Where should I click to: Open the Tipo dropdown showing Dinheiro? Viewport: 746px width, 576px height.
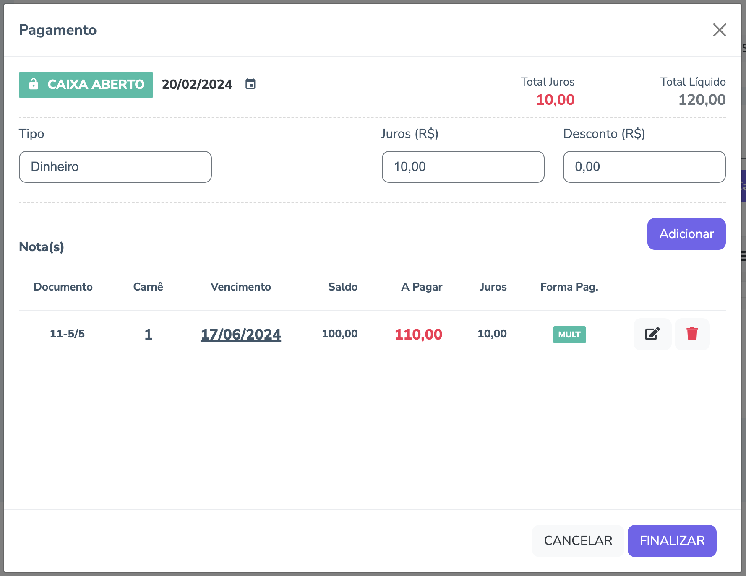(115, 167)
